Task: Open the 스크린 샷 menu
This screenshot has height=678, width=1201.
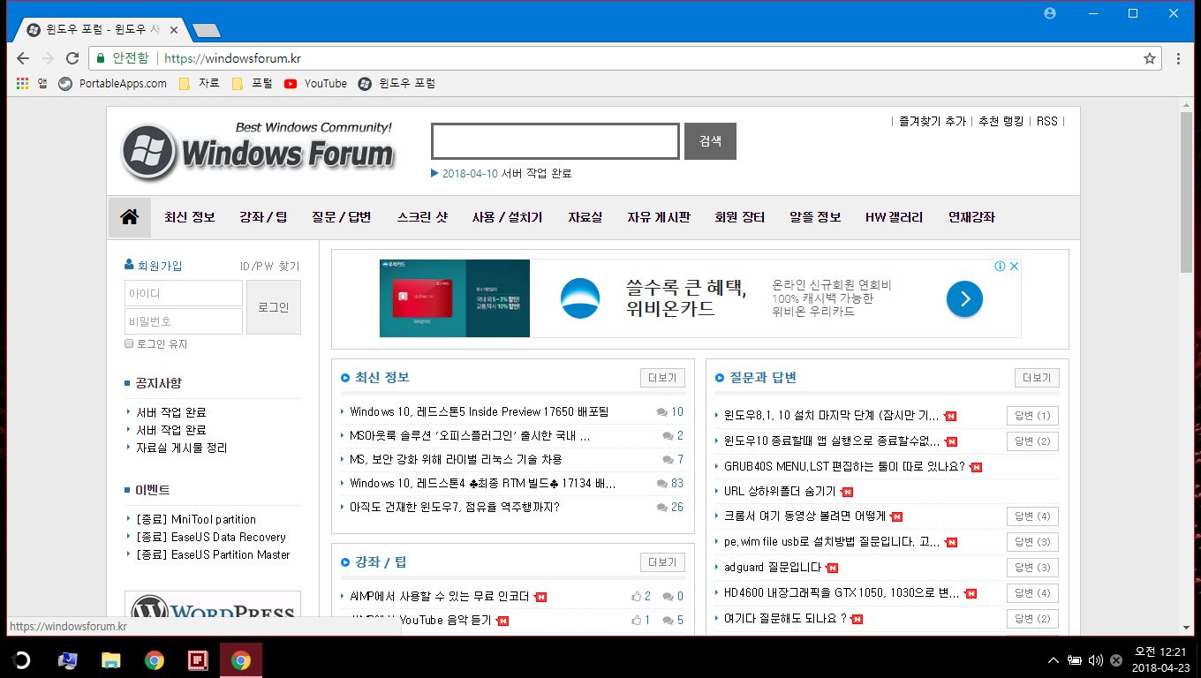Action: tap(422, 217)
